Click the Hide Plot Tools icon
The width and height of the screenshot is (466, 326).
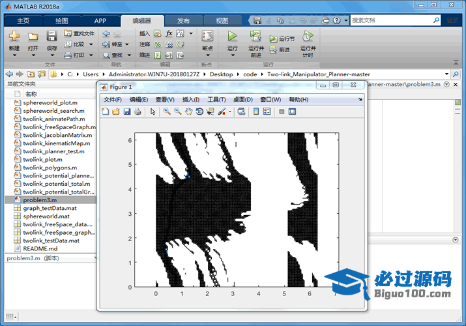coord(282,111)
